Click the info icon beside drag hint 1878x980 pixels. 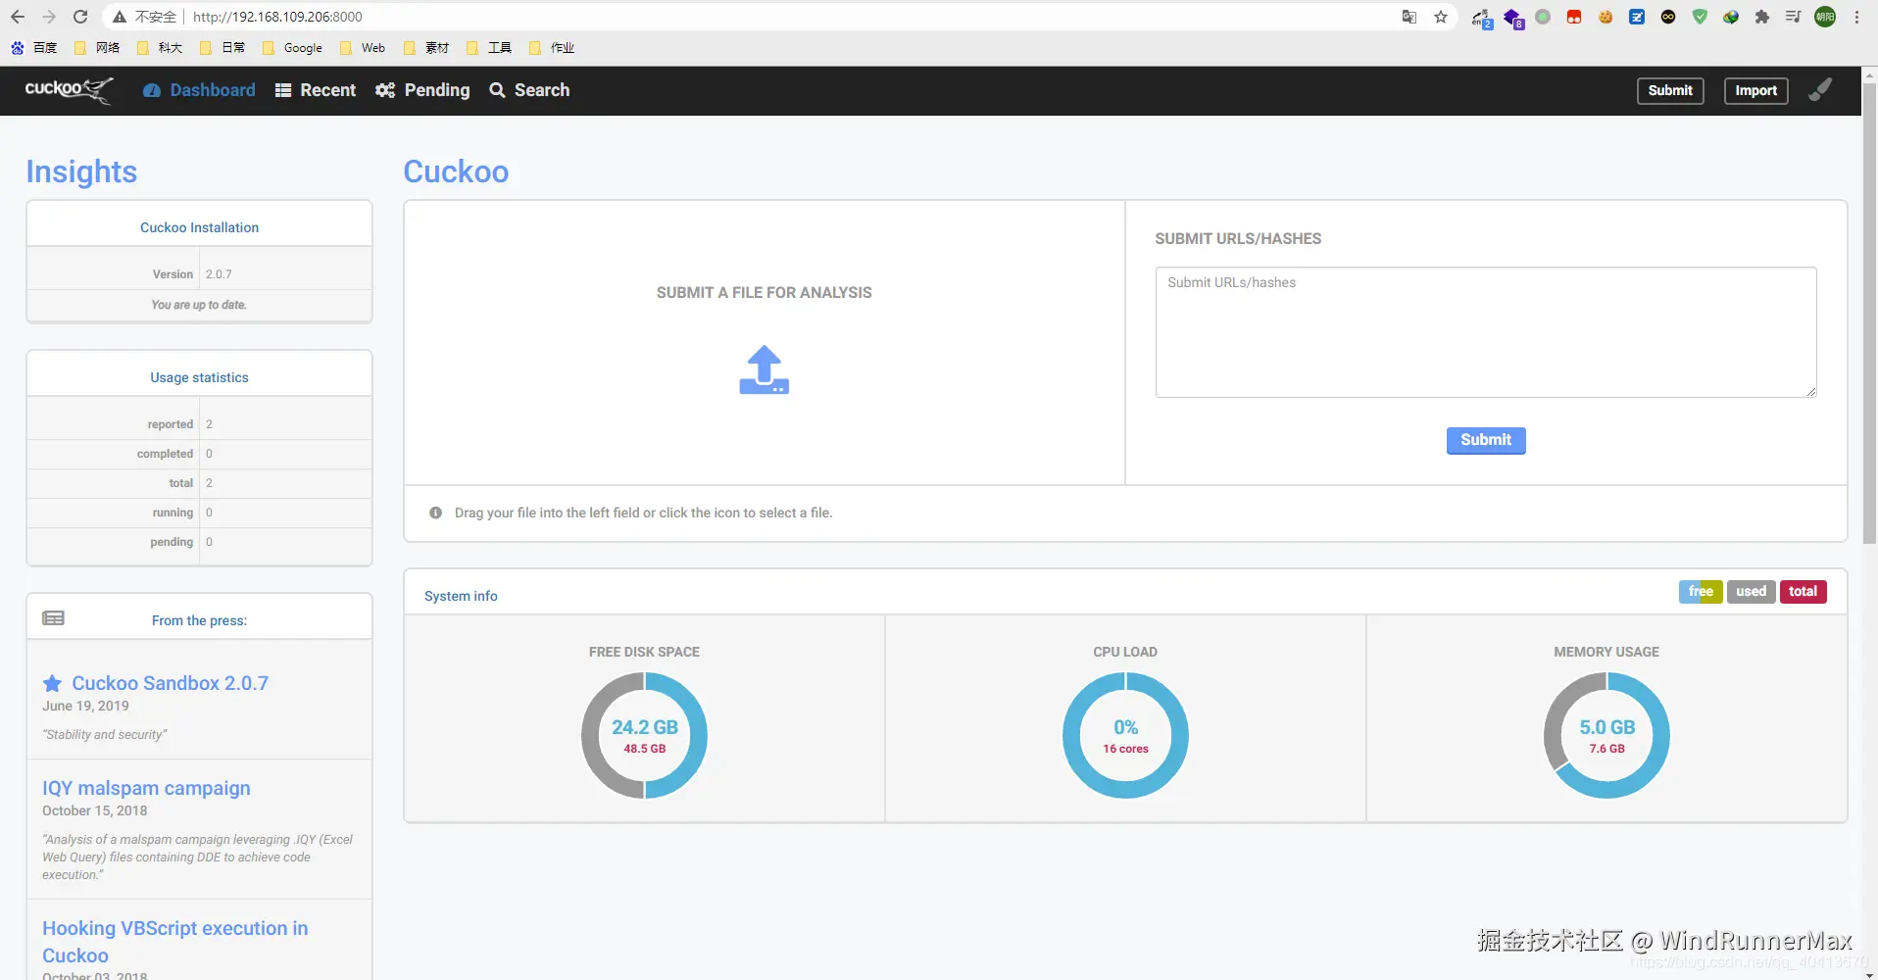tap(435, 513)
